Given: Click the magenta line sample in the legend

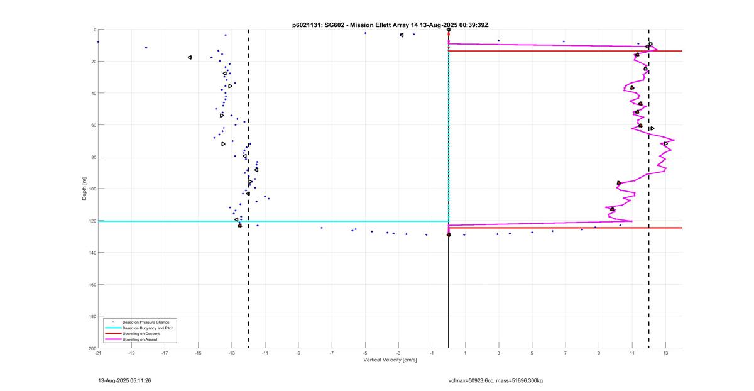Looking at the screenshot, I should [113, 339].
